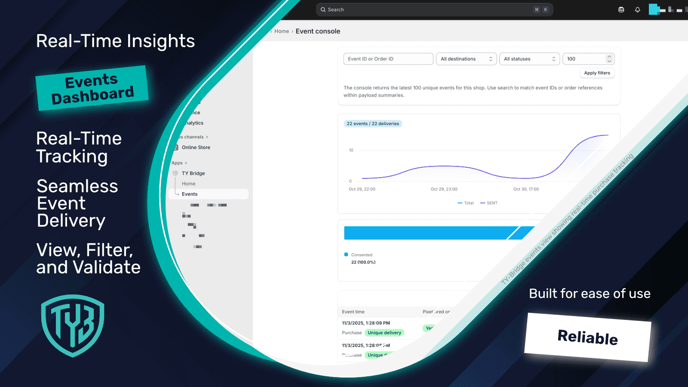Click the TY Bridge app icon
Viewport: 688px width, 387px height.
click(x=175, y=173)
